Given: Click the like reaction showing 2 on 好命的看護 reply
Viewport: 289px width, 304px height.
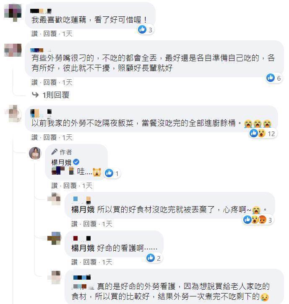Looking at the screenshot, I should coord(154,258).
